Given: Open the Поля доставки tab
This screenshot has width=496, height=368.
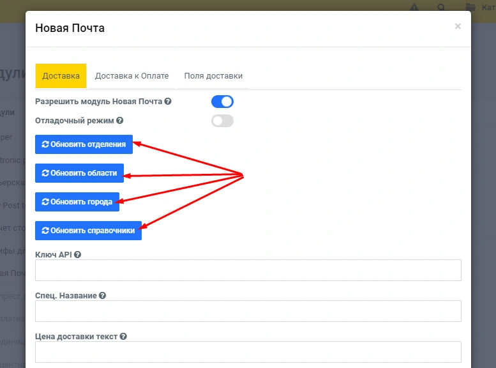Looking at the screenshot, I should (213, 75).
